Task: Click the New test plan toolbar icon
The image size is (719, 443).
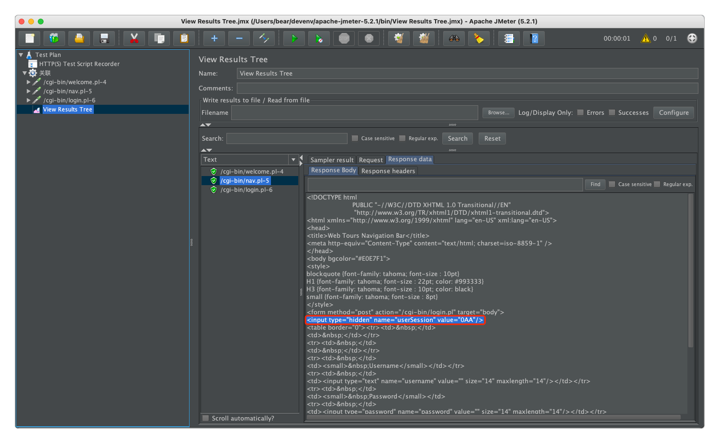Action: click(x=30, y=38)
